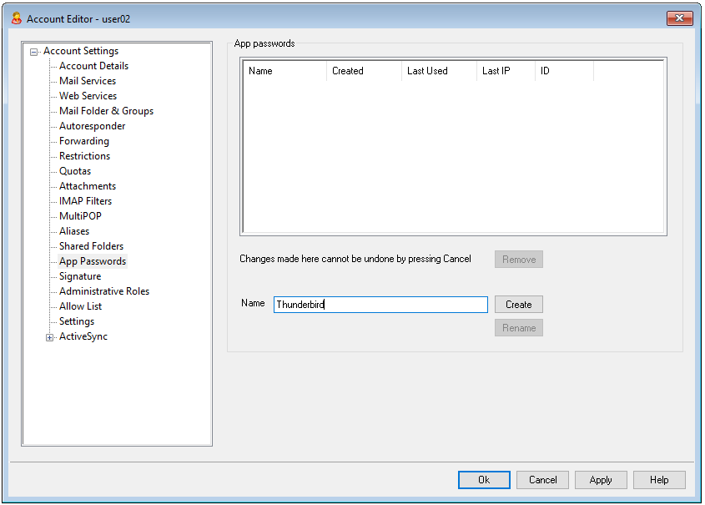705x505 pixels.
Task: Select IMAP Filters in the tree
Action: [84, 201]
